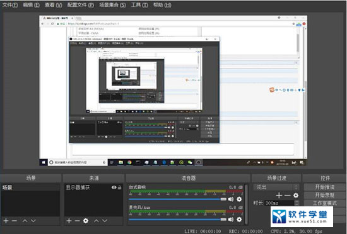Open 台式音响 audio settings gear
This screenshot has width=347, height=234.
click(239, 199)
